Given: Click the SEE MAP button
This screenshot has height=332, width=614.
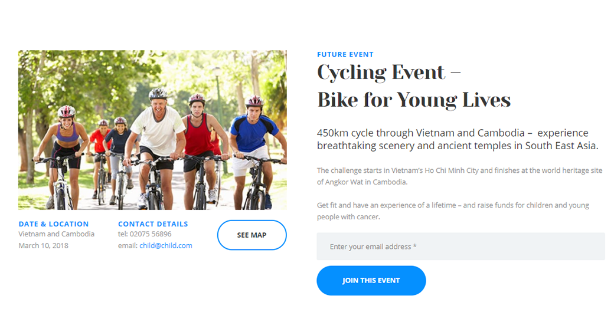Looking at the screenshot, I should coord(252,235).
